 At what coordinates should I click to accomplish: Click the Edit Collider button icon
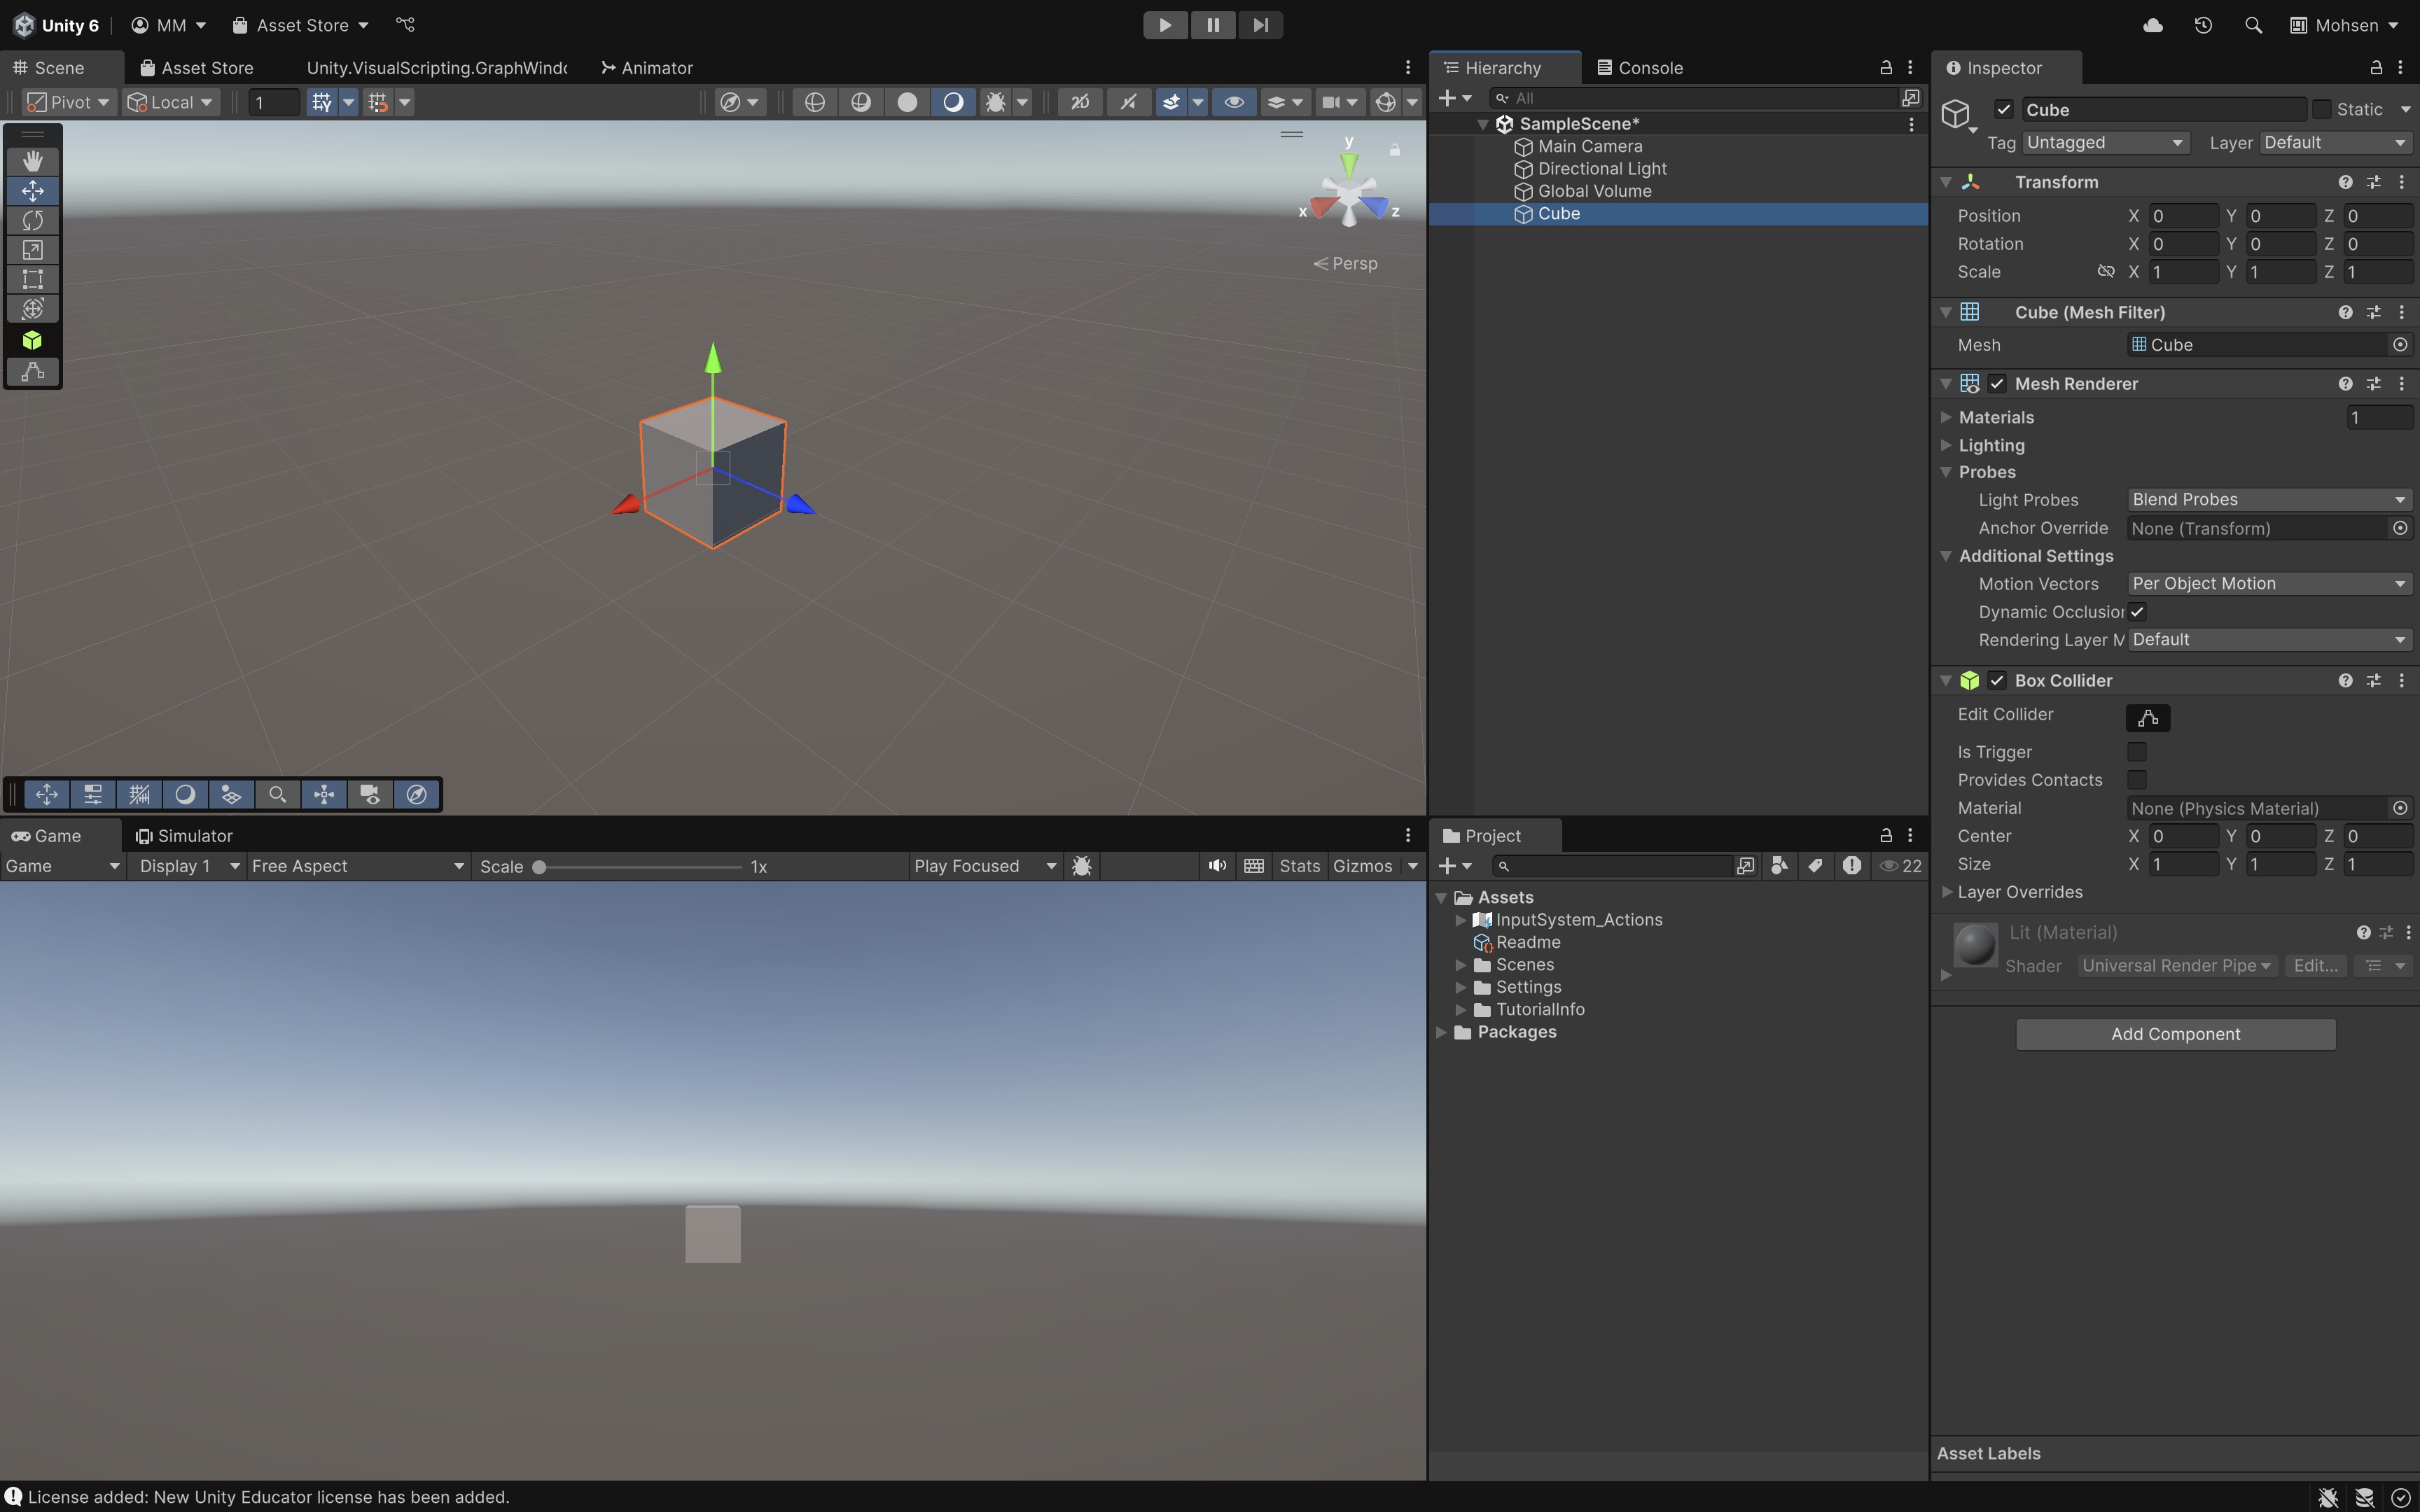(2147, 717)
